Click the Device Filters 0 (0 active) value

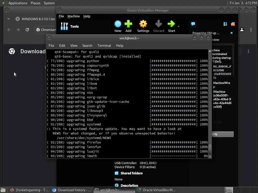[148, 167]
